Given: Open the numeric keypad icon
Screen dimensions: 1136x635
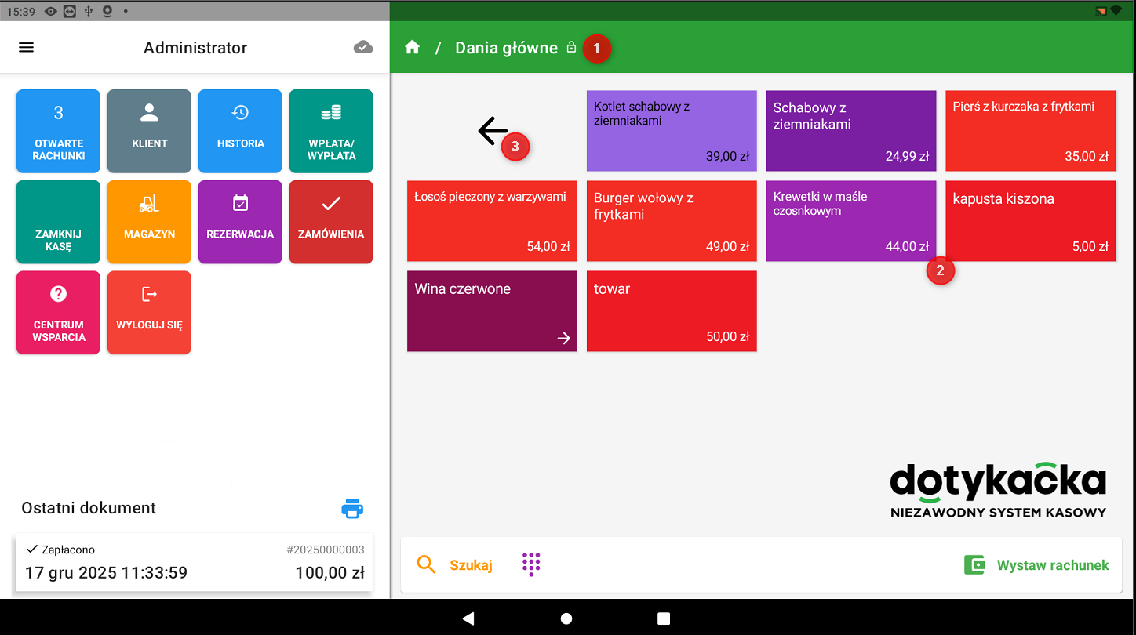Looking at the screenshot, I should pos(531,564).
